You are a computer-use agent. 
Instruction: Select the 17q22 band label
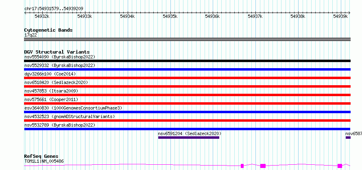[31, 35]
